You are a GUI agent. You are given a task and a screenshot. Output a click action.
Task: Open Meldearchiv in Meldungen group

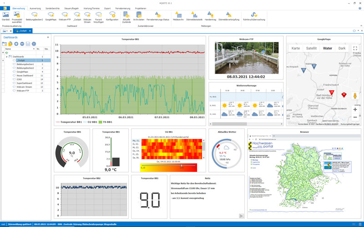(x=178, y=17)
